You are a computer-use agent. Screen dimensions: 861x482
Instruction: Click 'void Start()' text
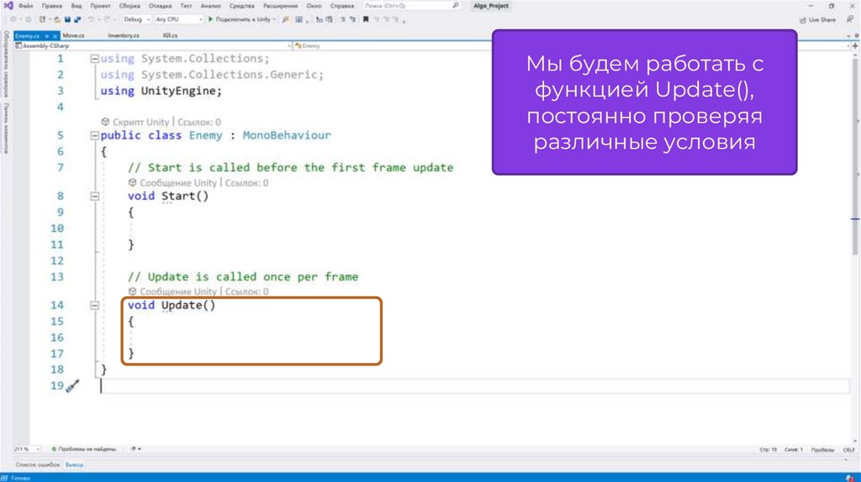(168, 196)
